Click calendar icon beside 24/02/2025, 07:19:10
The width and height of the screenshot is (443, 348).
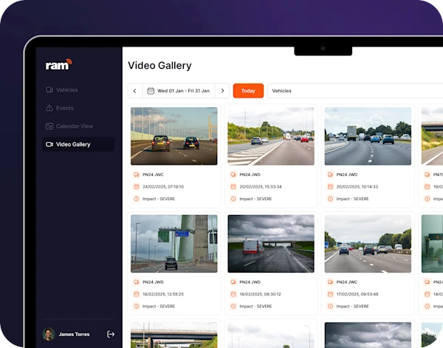click(x=137, y=187)
